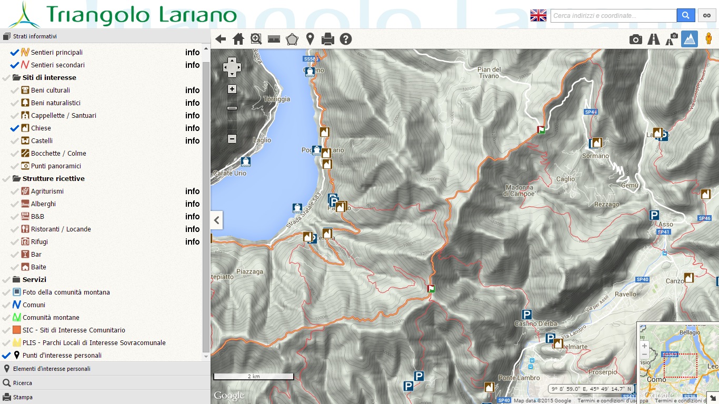
Task: Click the ferry icon near Carate Urio
Action: point(245,161)
